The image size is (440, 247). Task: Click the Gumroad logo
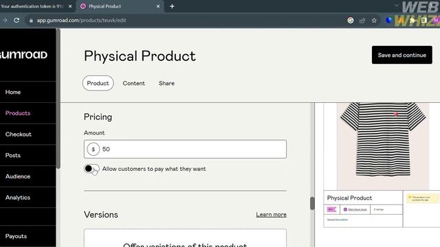[x=23, y=55]
